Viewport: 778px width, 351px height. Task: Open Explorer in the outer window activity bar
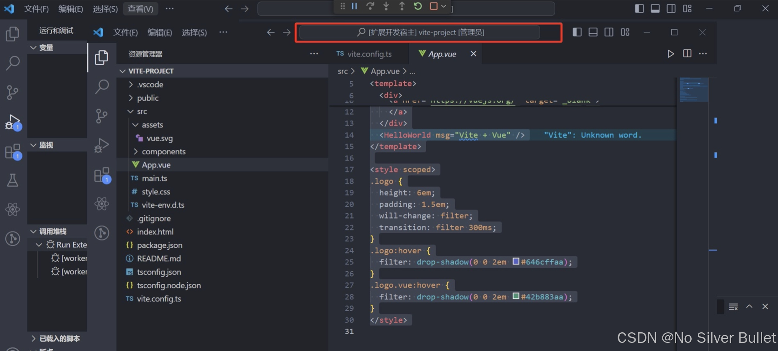pyautogui.click(x=13, y=34)
